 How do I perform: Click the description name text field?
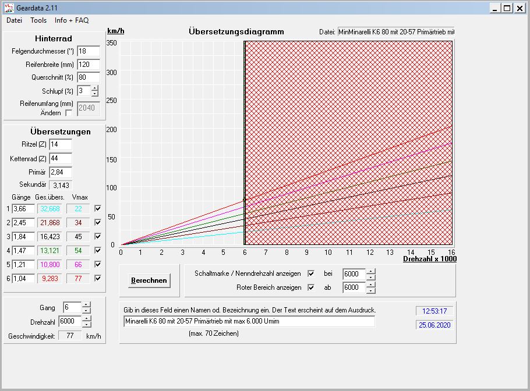tap(249, 321)
